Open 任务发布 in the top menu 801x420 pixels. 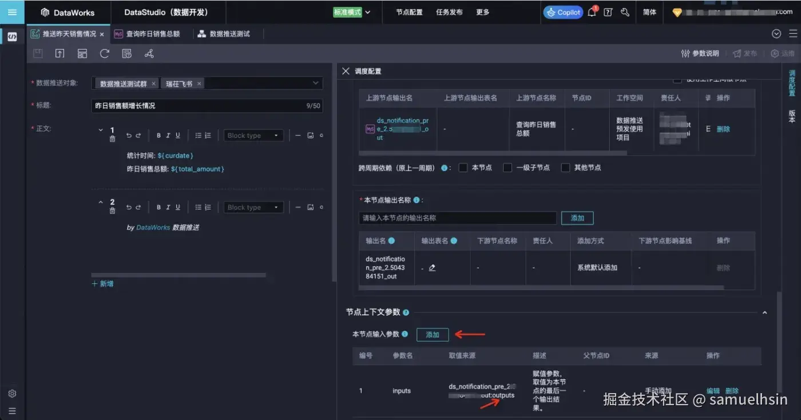449,12
